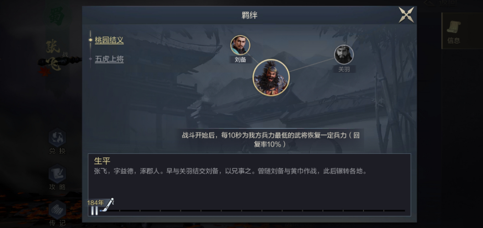Open 刘备 portrait in bond graph

(x=240, y=45)
